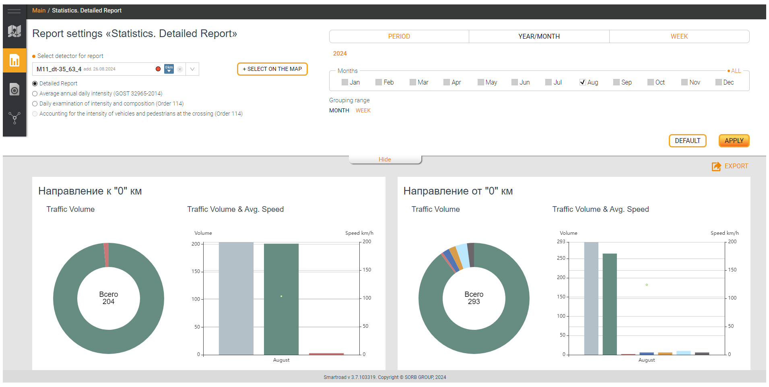Viewport: 769px width, 387px height.
Task: Switch to the WEEK tab
Action: coord(679,36)
